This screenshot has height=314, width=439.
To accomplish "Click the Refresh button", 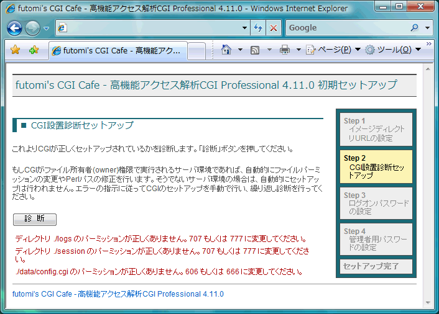I will [258, 28].
